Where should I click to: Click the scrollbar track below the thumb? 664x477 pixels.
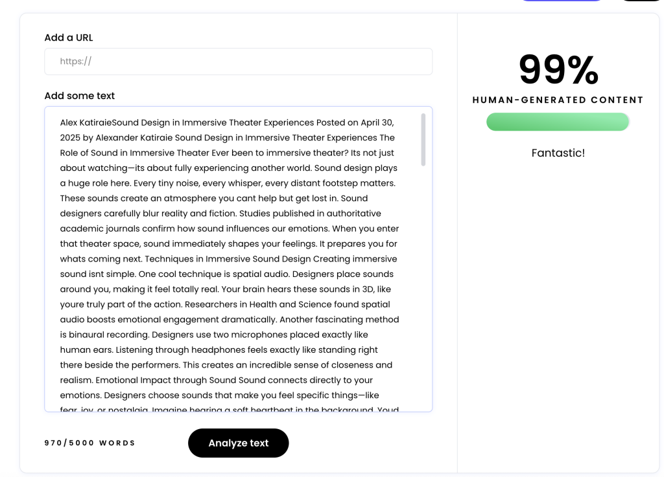[x=423, y=287]
